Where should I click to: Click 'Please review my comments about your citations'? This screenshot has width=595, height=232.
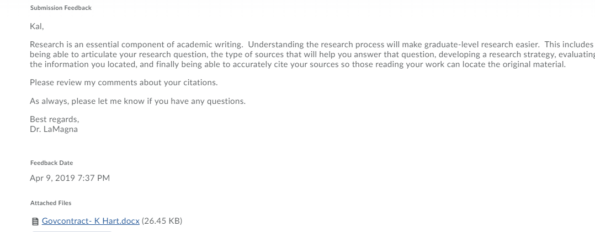123,82
